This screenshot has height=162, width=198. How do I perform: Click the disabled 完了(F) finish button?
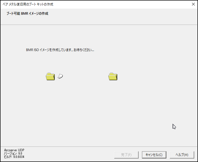(x=126, y=155)
